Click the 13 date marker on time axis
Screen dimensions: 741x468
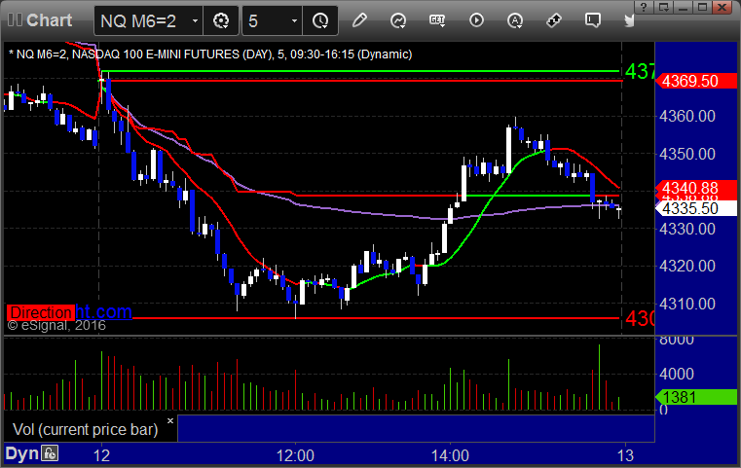[625, 455]
